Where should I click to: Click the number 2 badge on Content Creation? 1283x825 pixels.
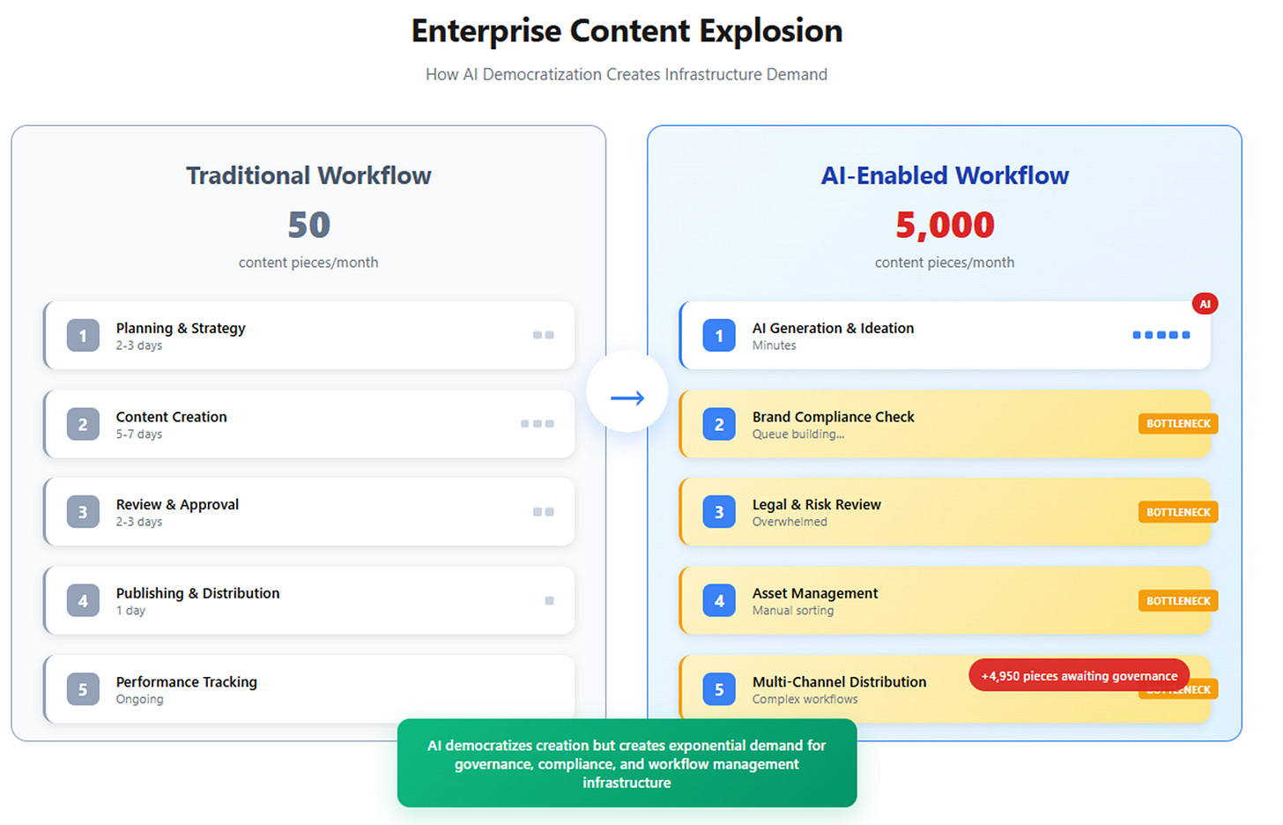pyautogui.click(x=82, y=424)
